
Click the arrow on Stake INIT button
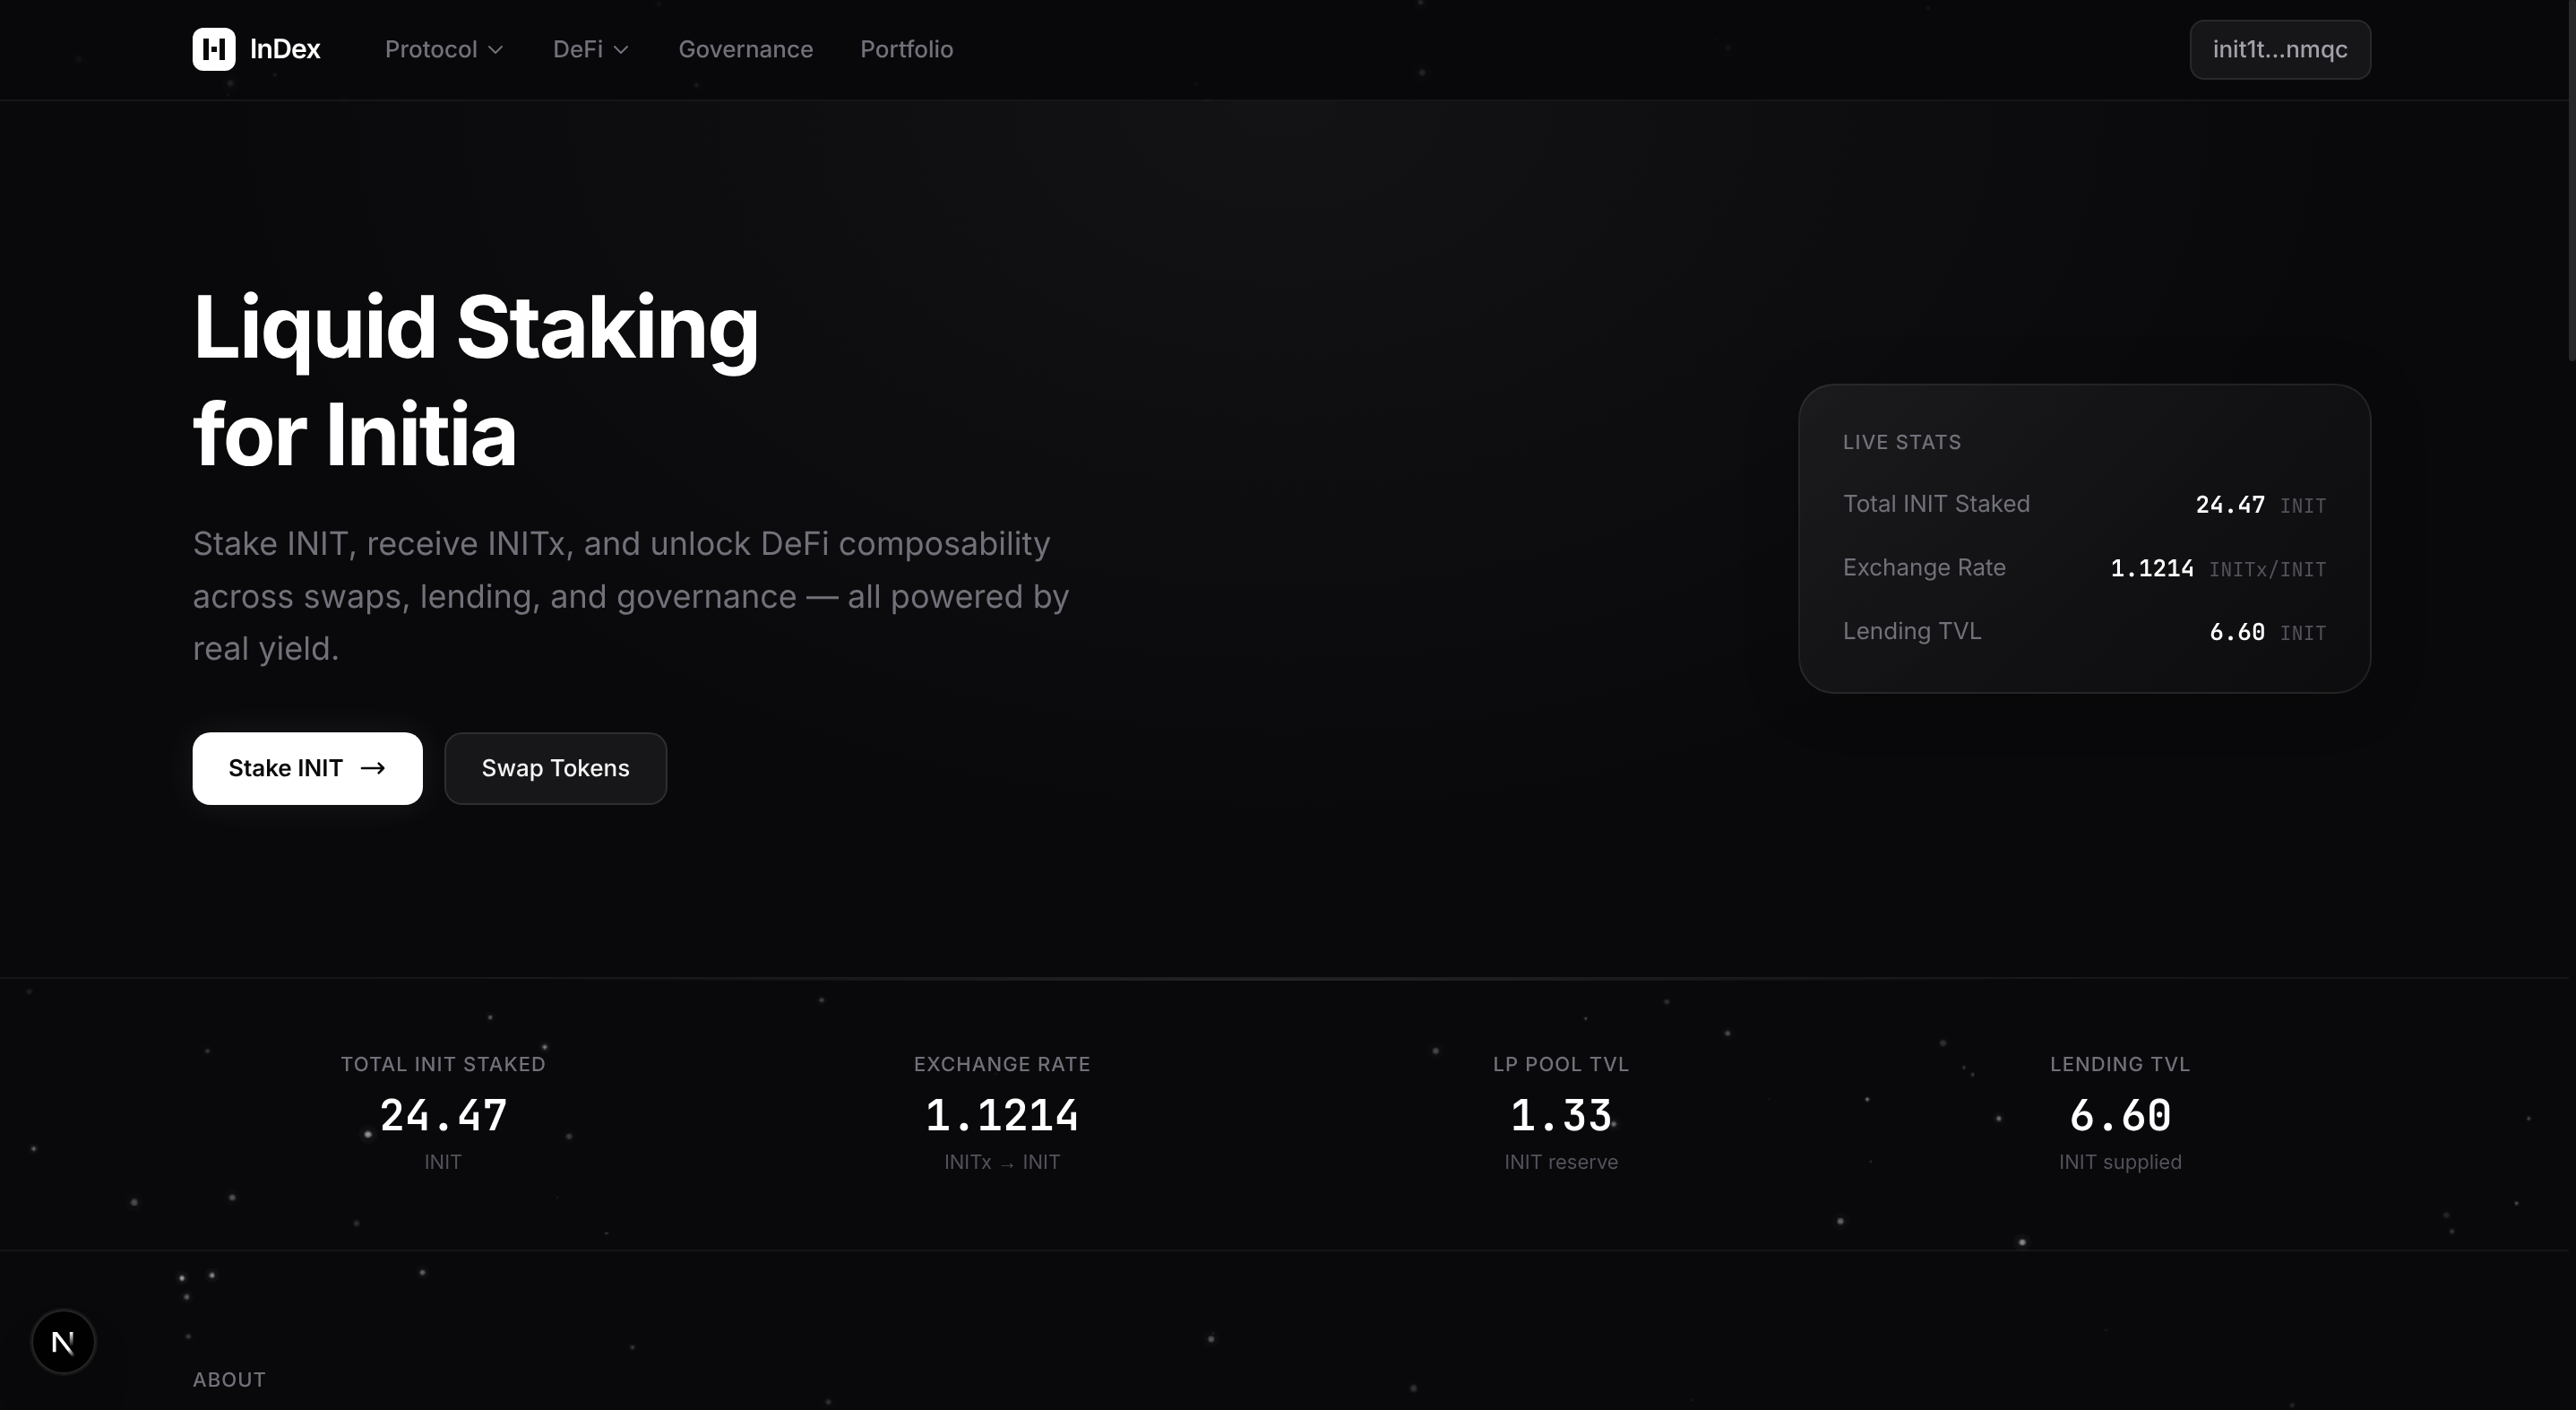click(x=373, y=767)
